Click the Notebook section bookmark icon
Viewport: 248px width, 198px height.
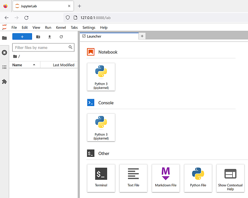91,52
